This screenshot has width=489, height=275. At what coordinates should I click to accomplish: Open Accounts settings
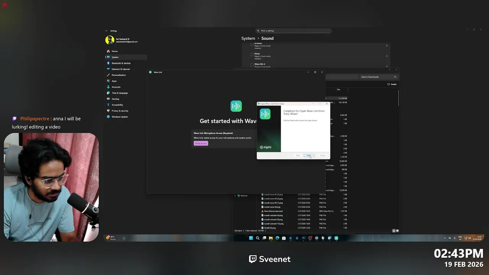tap(126, 87)
